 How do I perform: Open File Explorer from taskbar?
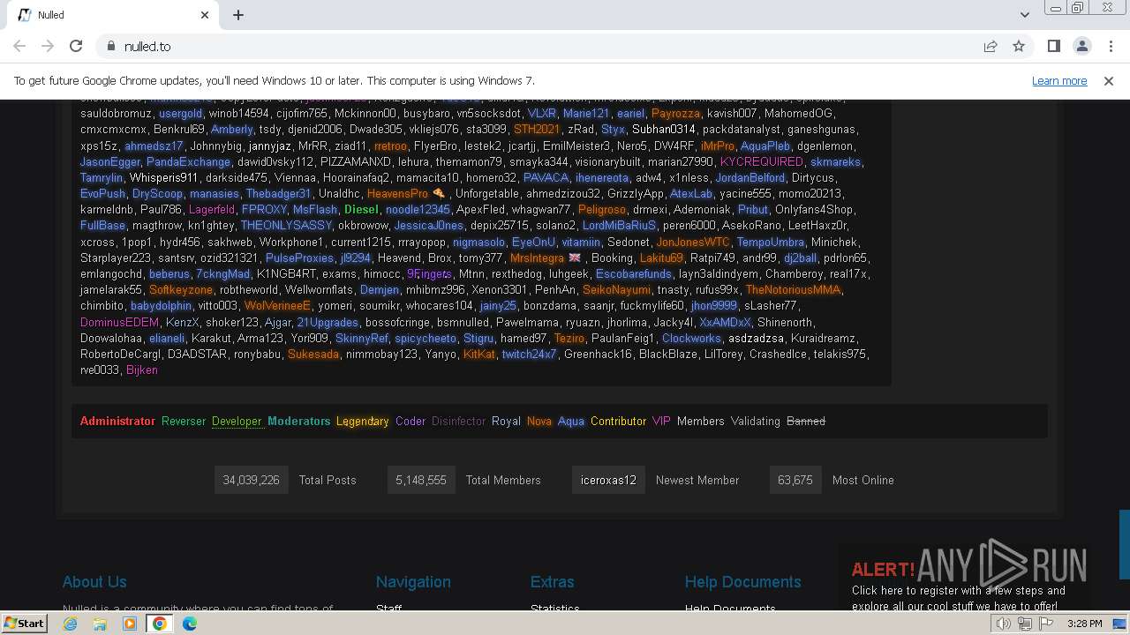tap(100, 624)
